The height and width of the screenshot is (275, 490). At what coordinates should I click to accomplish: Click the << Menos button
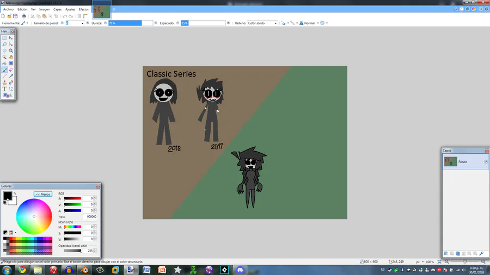tap(43, 194)
